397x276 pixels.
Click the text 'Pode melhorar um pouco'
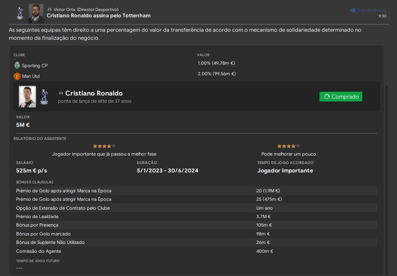click(x=289, y=154)
